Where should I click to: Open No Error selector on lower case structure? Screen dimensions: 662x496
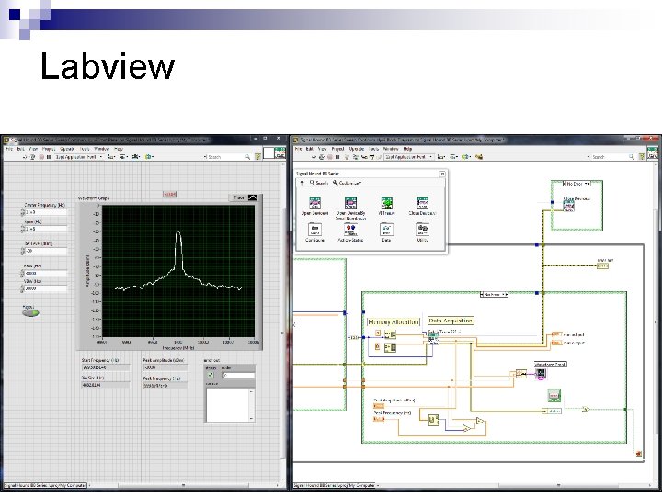pos(494,295)
